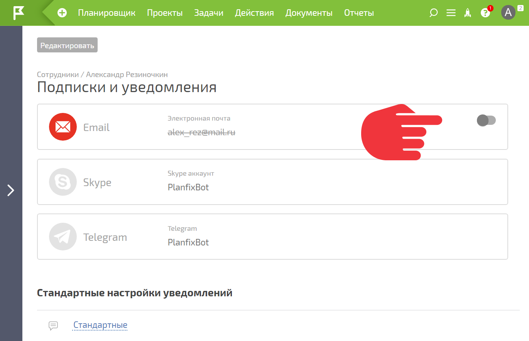
Task: Open help question mark icon
Action: tap(485, 13)
